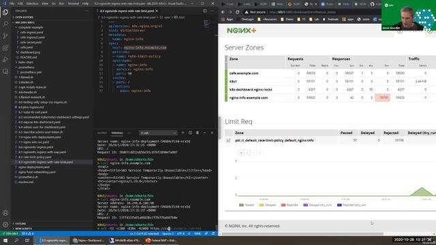Click the Not secure warning in address bar
Image resolution: width=436 pixels, height=245 pixels.
tap(255, 12)
